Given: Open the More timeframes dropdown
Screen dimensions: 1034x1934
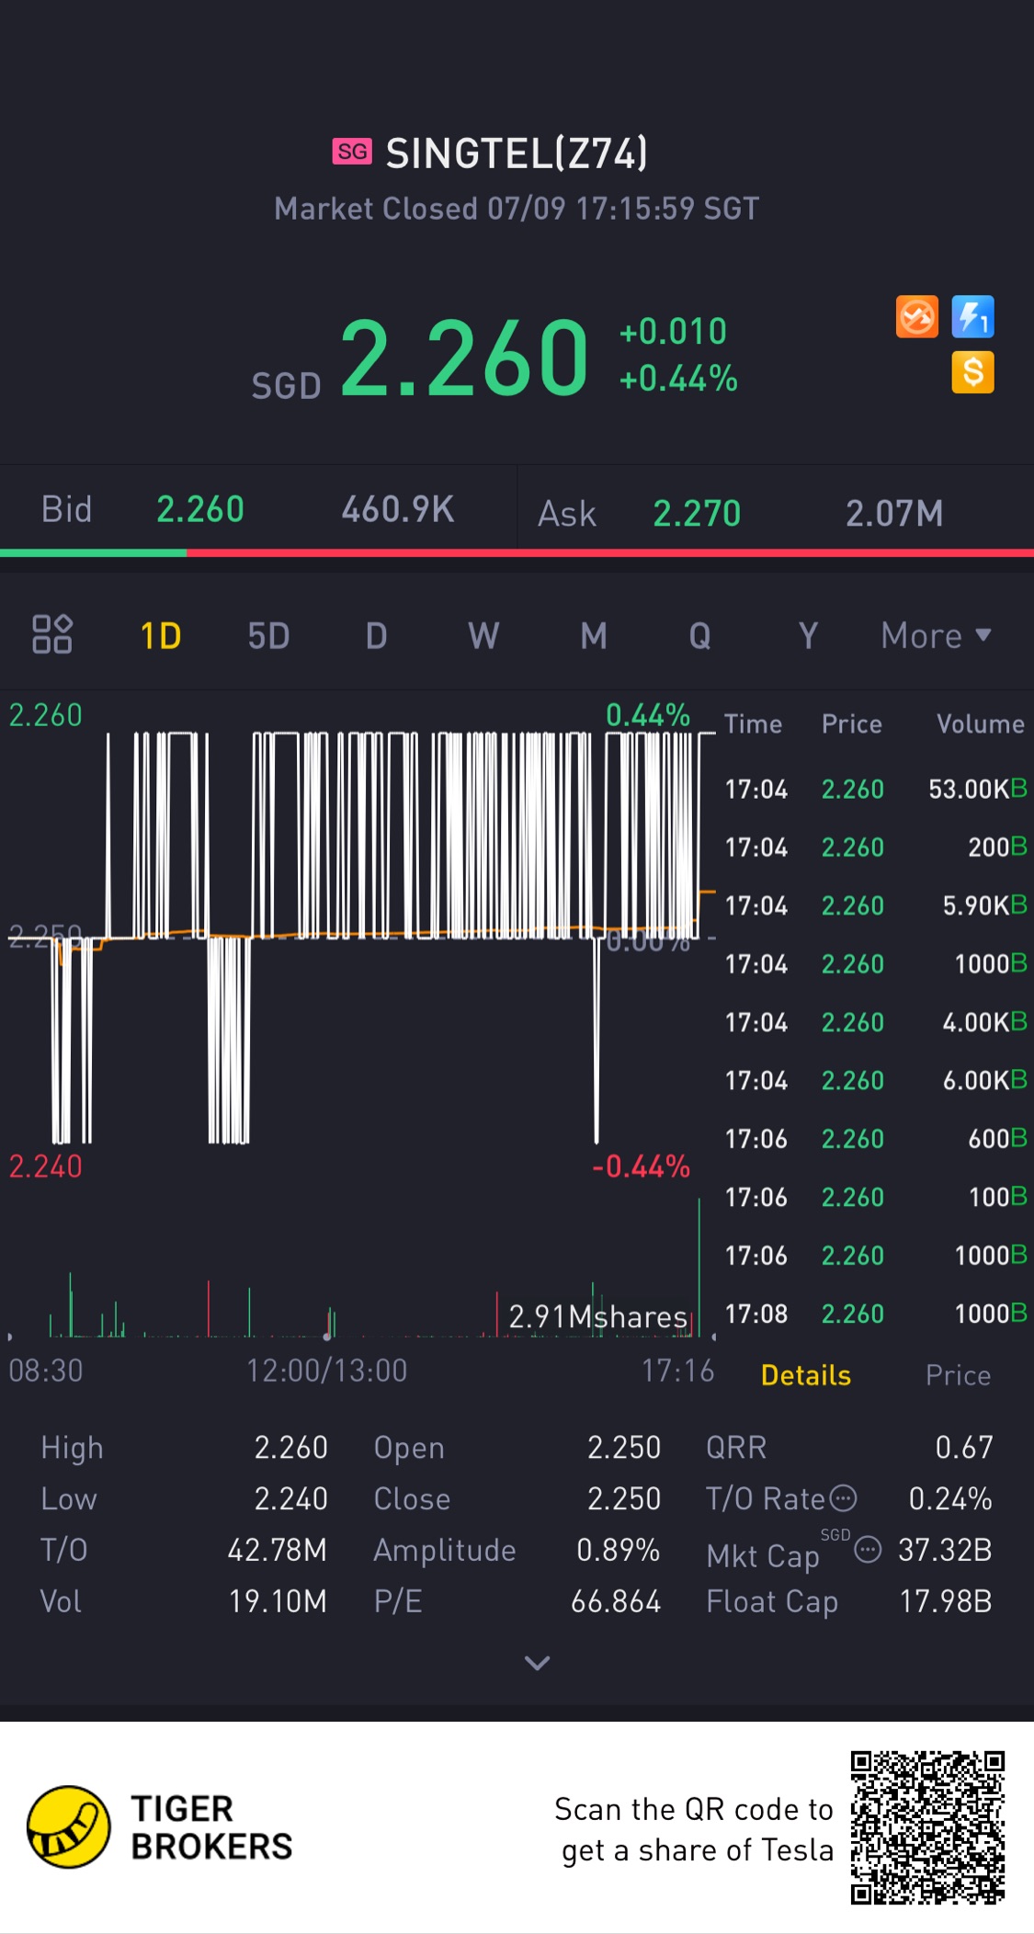Looking at the screenshot, I should tap(936, 635).
